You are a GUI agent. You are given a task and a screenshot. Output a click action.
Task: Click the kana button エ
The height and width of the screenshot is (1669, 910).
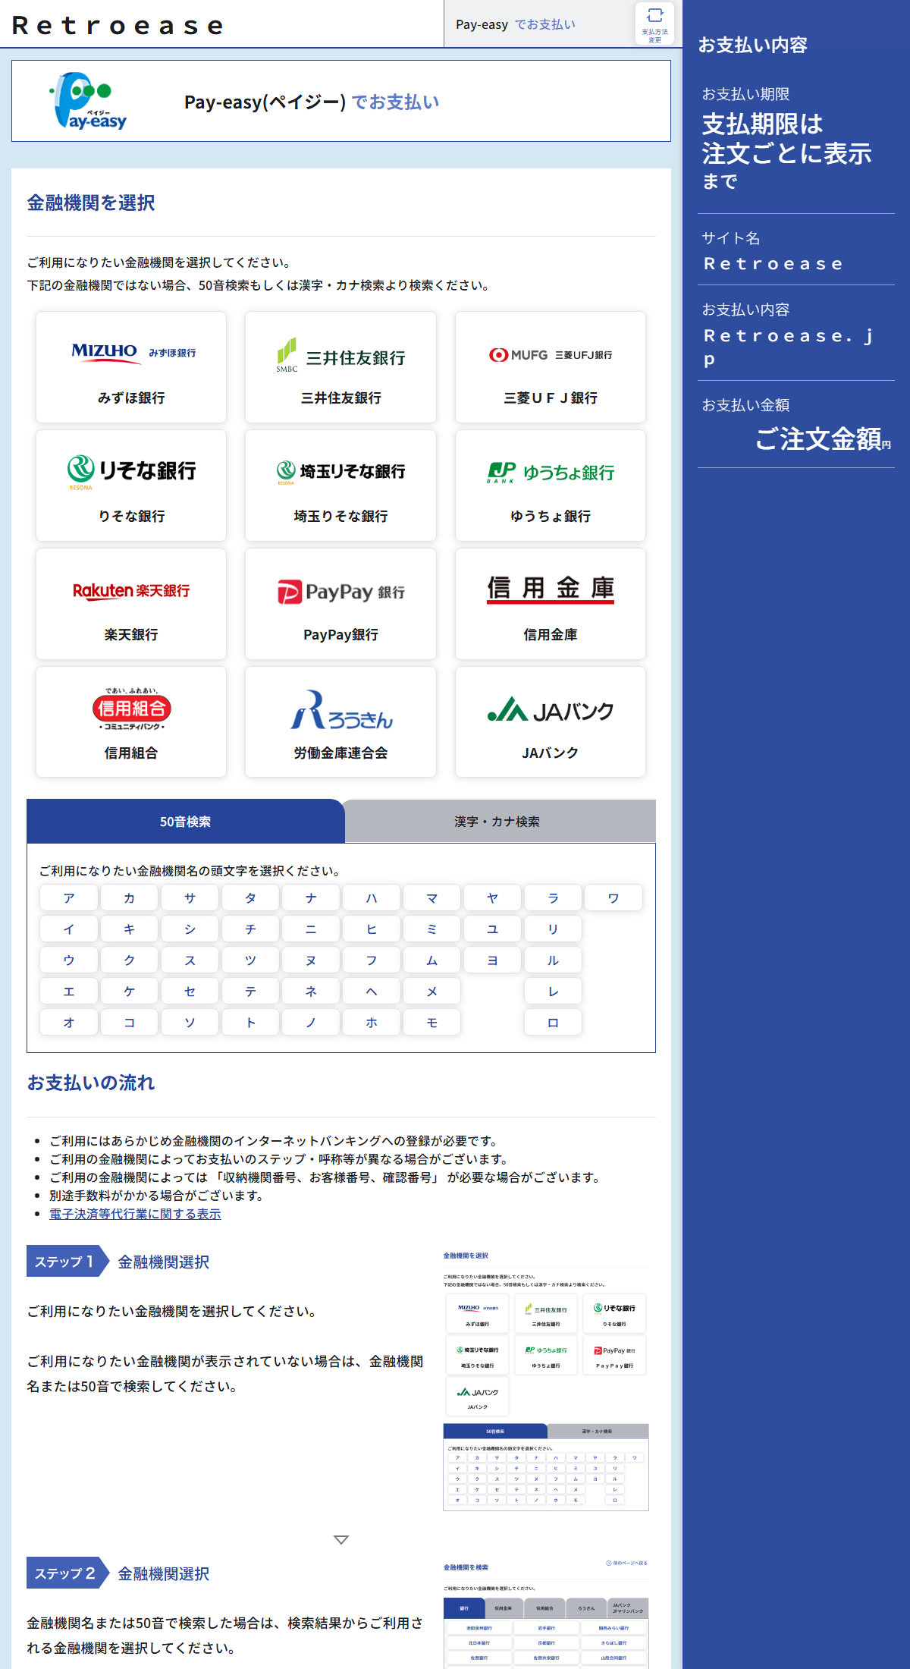[x=69, y=991]
